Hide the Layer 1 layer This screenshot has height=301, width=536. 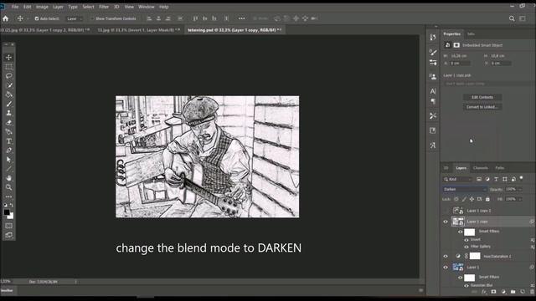point(446,268)
